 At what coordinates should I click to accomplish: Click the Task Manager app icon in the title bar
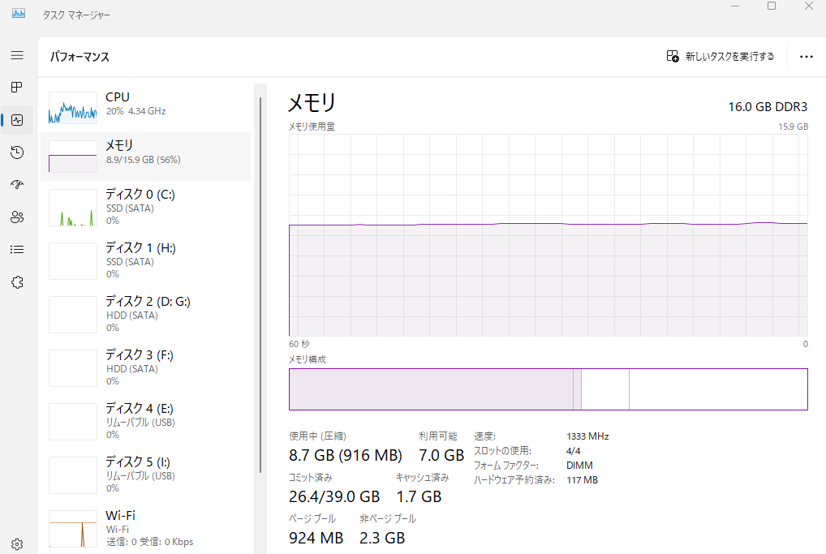19,14
